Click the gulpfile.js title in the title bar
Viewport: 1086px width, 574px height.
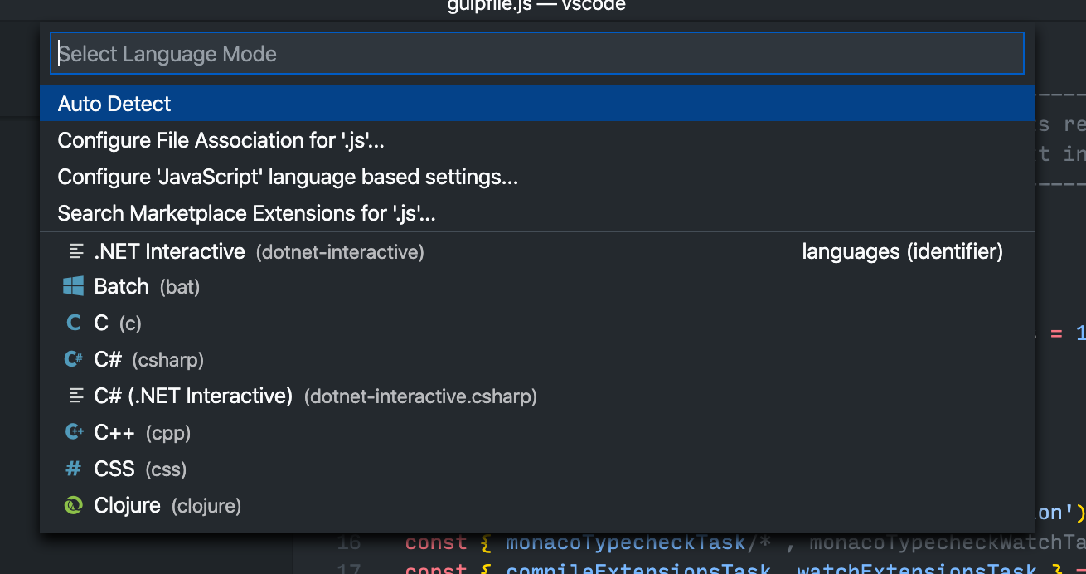click(536, 6)
